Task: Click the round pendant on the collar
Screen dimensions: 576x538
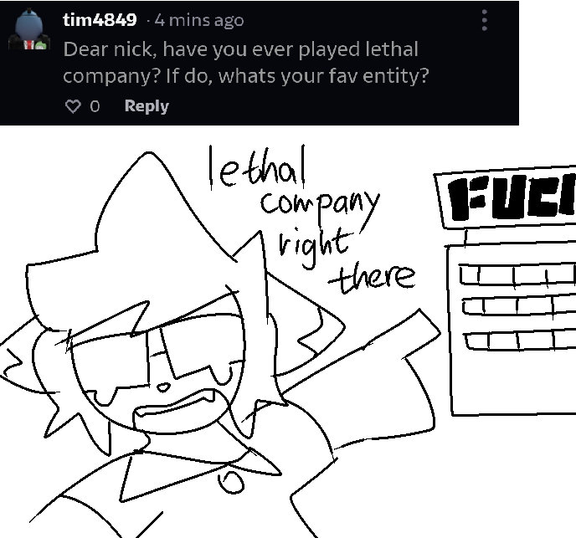Action: coord(231,481)
